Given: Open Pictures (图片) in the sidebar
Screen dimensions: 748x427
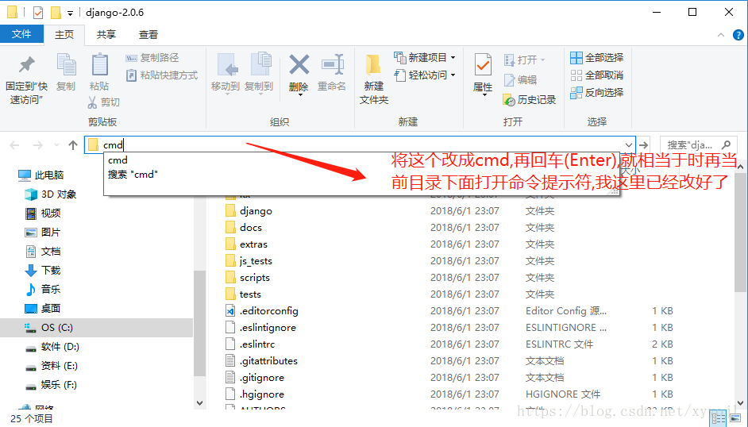Looking at the screenshot, I should [x=43, y=233].
